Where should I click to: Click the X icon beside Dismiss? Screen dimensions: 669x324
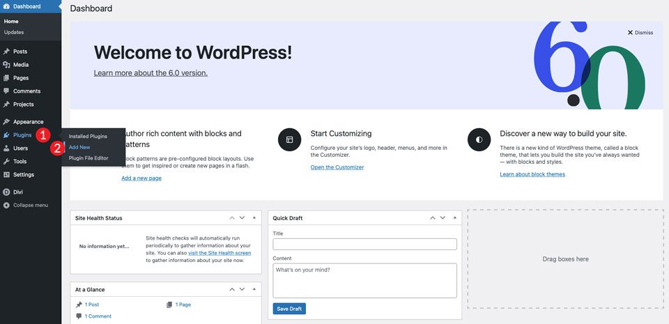pyautogui.click(x=630, y=32)
